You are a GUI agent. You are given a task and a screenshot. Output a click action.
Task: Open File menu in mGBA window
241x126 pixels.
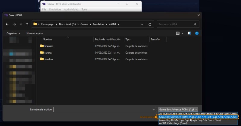(x=44, y=10)
